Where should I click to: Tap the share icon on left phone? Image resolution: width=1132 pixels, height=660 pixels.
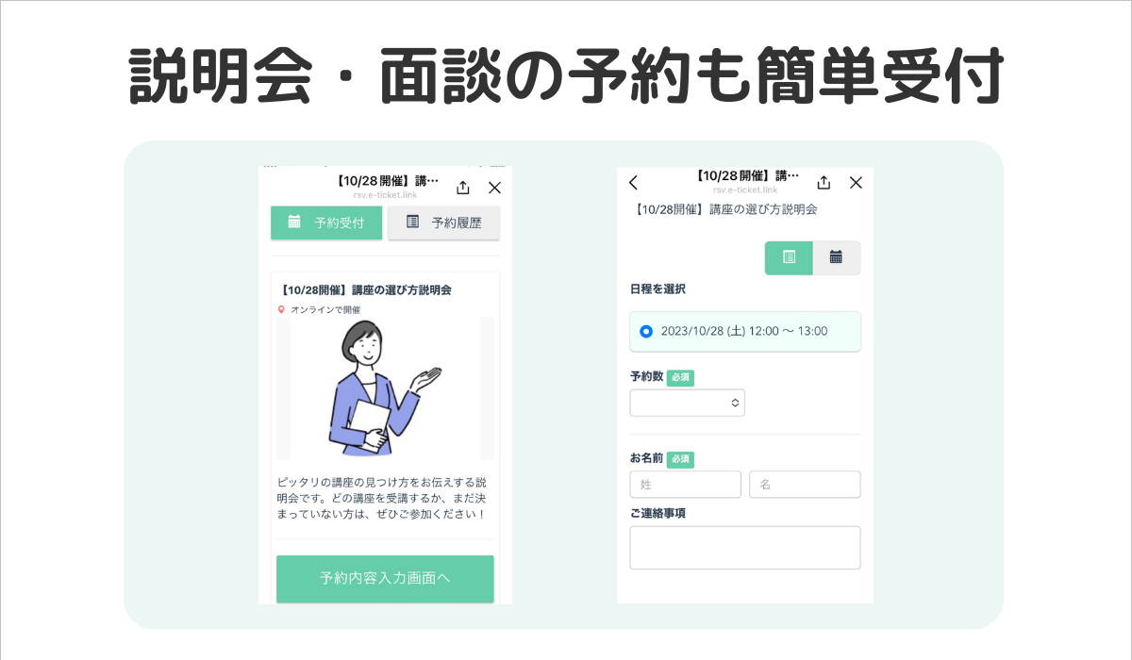[x=462, y=187]
